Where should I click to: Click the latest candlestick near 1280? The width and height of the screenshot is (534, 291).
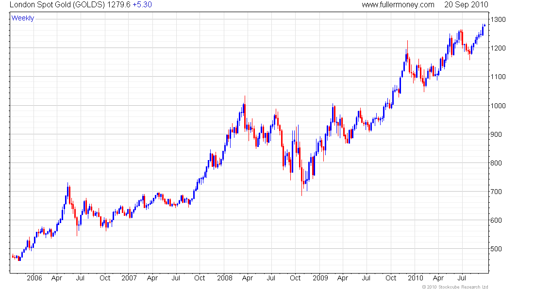point(484,25)
